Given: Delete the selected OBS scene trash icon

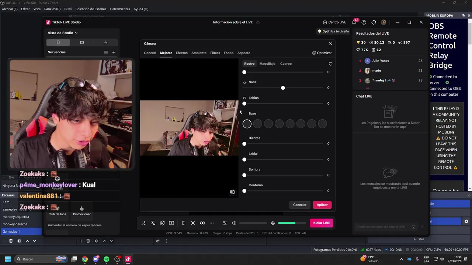Looking at the screenshot, I should click(11, 241).
